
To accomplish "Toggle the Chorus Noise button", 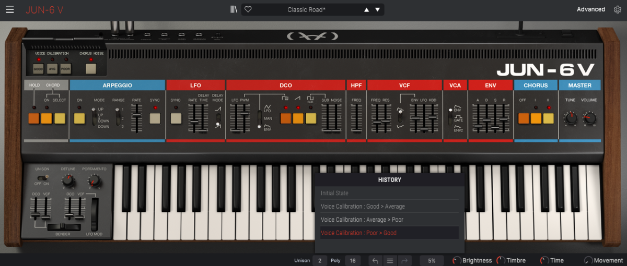I will click(91, 68).
